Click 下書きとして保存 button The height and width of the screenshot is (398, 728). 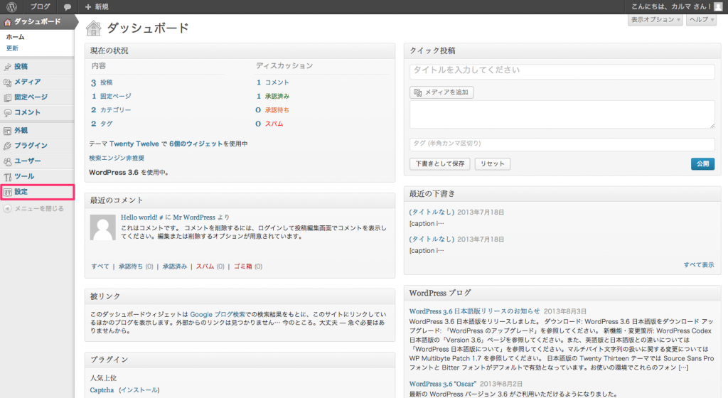(439, 163)
